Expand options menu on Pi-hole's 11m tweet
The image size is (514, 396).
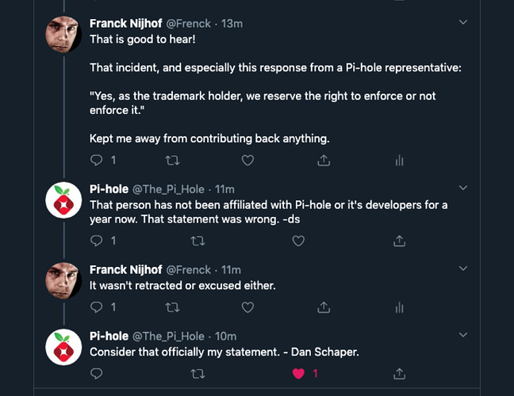[464, 188]
